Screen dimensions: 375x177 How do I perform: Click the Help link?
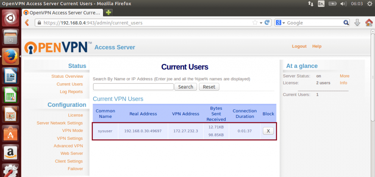coord(317,46)
